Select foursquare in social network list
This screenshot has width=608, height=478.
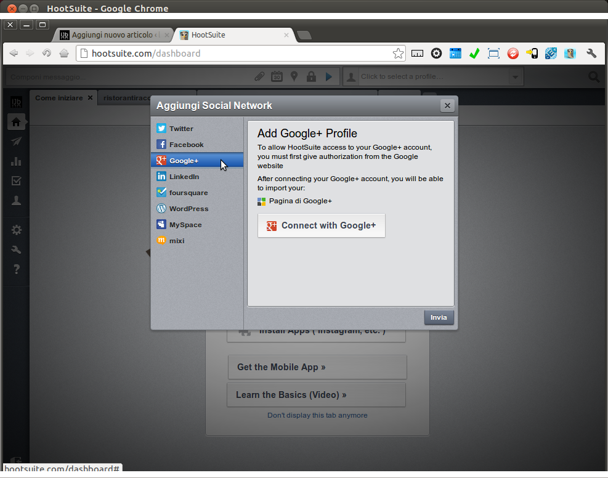point(197,193)
